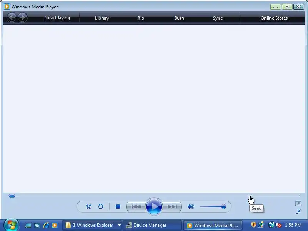
Task: Turn shuffle on
Action: tap(89, 206)
